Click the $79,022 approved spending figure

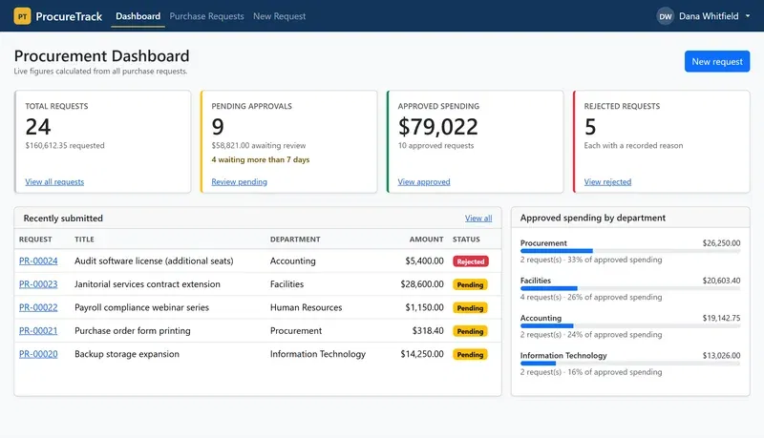coord(438,127)
